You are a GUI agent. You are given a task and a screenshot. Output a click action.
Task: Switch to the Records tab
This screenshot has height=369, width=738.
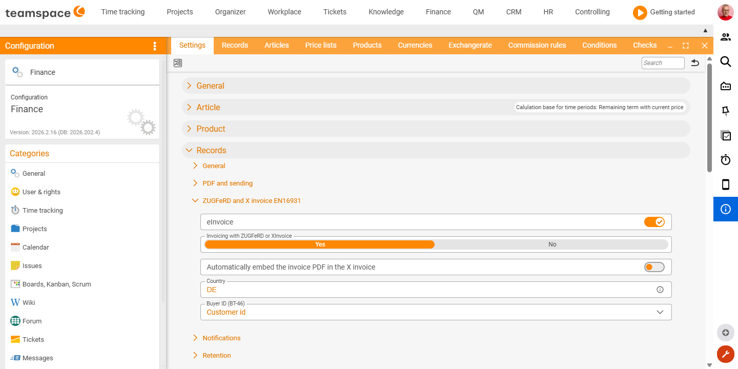click(x=235, y=46)
